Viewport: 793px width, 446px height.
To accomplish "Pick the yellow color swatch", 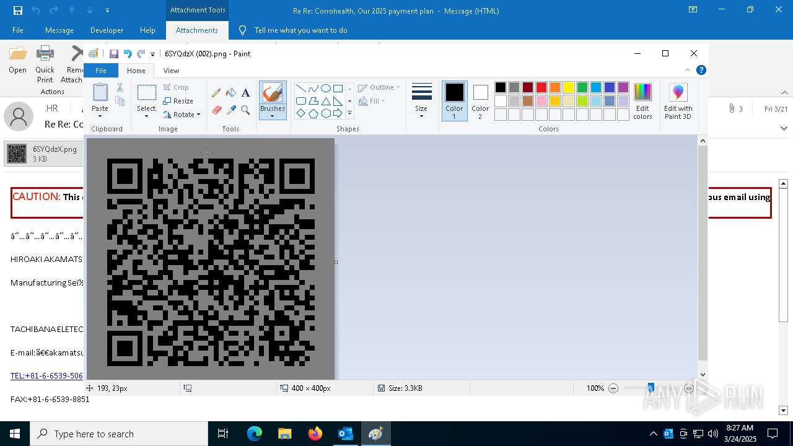I will (x=569, y=87).
